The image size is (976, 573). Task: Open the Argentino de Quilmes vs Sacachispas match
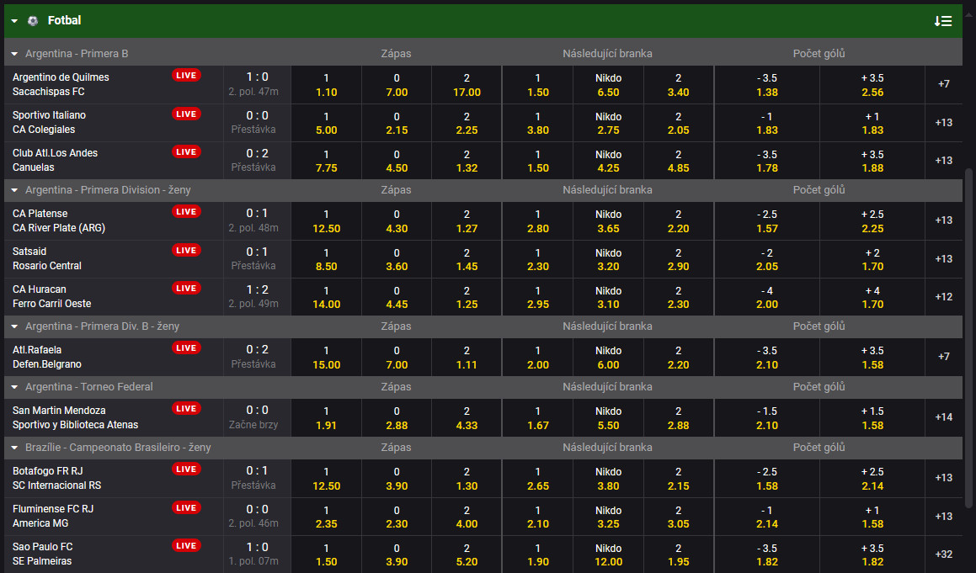coord(61,85)
